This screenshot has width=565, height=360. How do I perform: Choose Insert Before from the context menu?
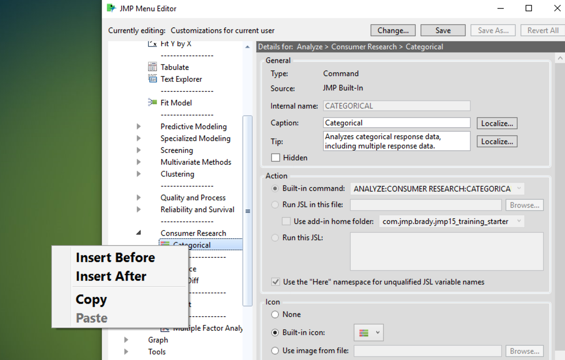tap(115, 257)
